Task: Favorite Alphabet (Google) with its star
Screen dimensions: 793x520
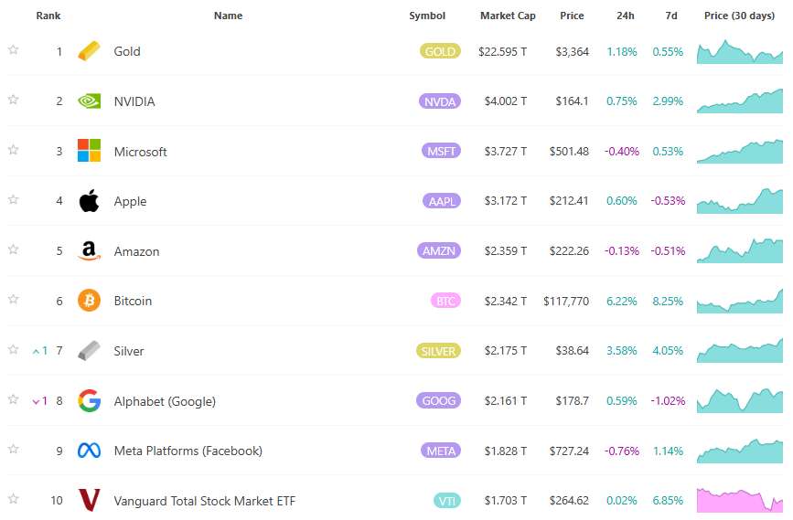Action: click(13, 399)
